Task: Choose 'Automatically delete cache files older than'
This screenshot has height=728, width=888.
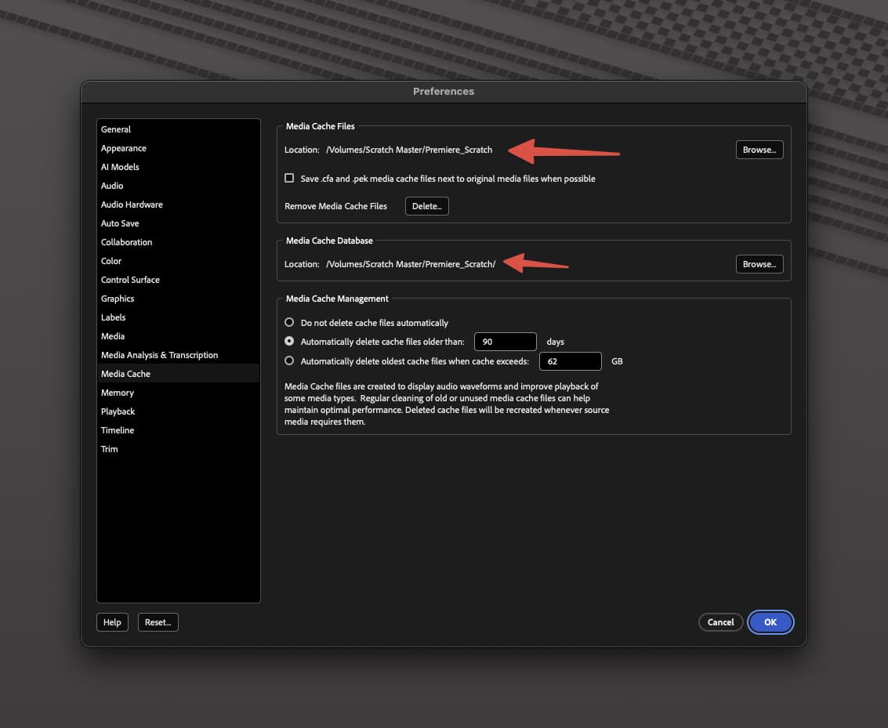Action: 289,342
